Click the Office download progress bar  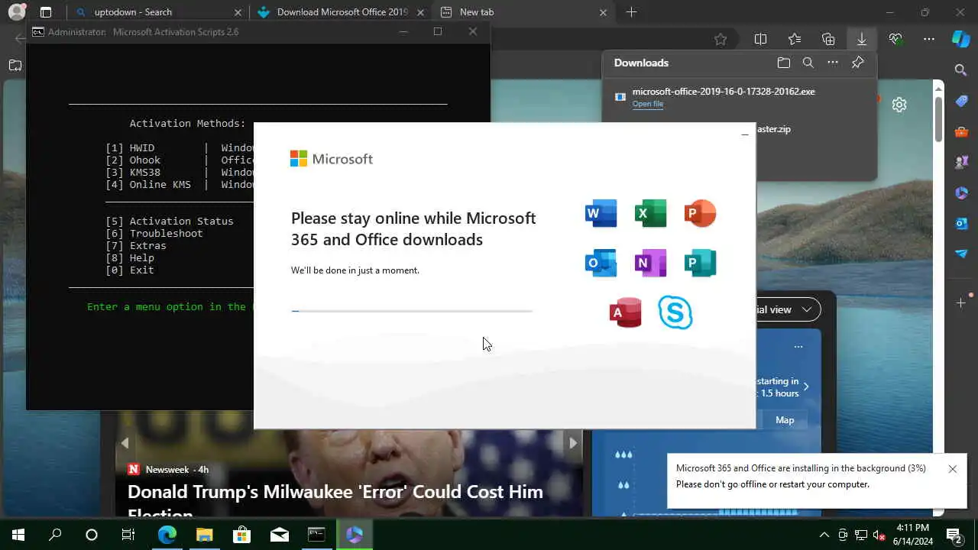(x=412, y=311)
